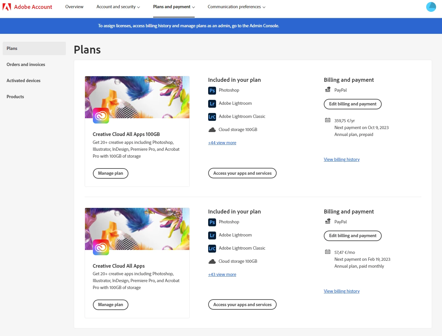The height and width of the screenshot is (336, 442).
Task: Click the PayPal payment icon in the first plan
Action: [x=328, y=90]
